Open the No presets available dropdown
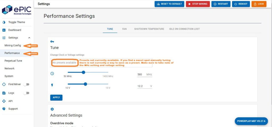 point(64,63)
